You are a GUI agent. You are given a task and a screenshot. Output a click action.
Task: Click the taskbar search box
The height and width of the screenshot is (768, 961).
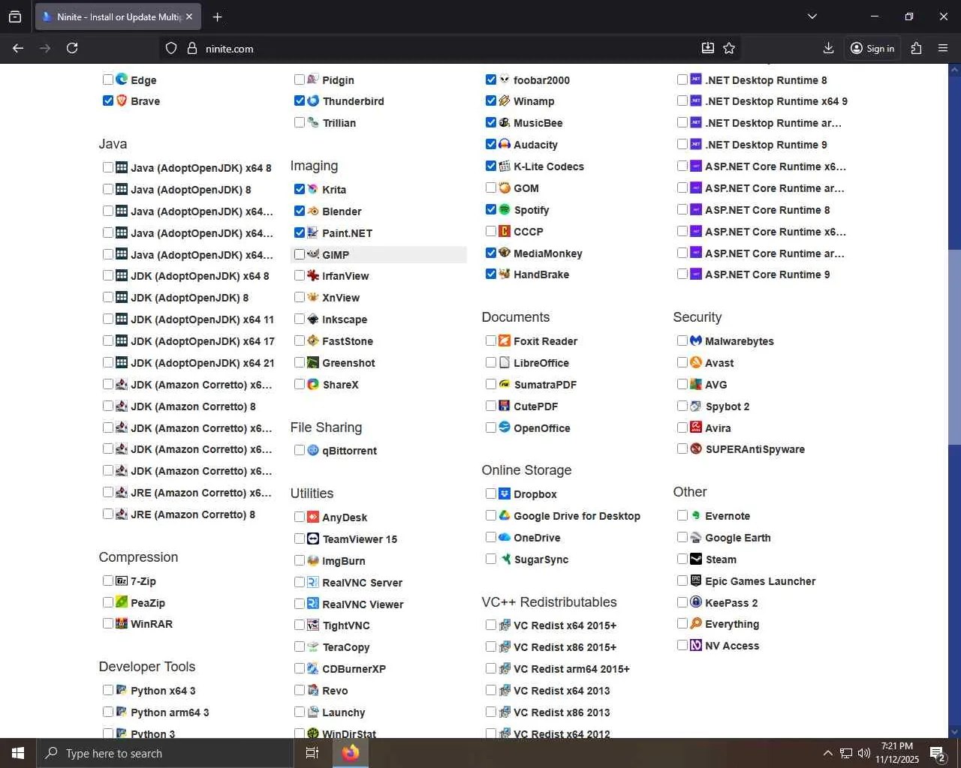pos(164,753)
